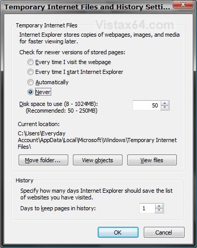Screen dimensions: 197x248
Task: Click the days in history input field
Action: pos(147,208)
